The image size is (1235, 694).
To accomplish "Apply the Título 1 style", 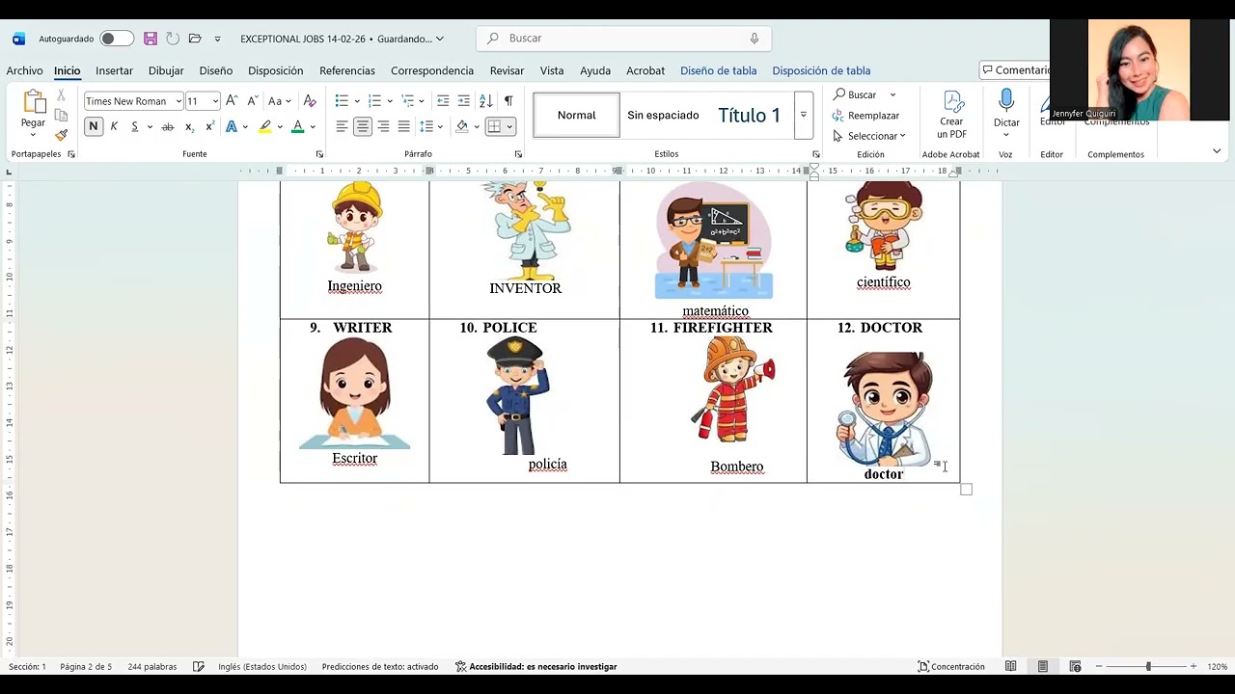I will point(749,115).
